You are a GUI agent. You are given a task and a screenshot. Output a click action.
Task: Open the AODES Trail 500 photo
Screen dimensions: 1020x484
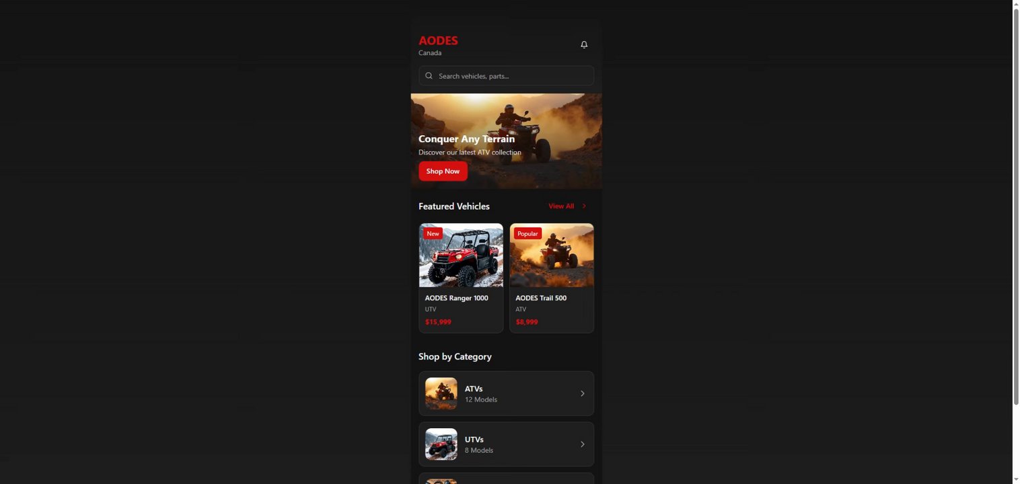pos(552,255)
